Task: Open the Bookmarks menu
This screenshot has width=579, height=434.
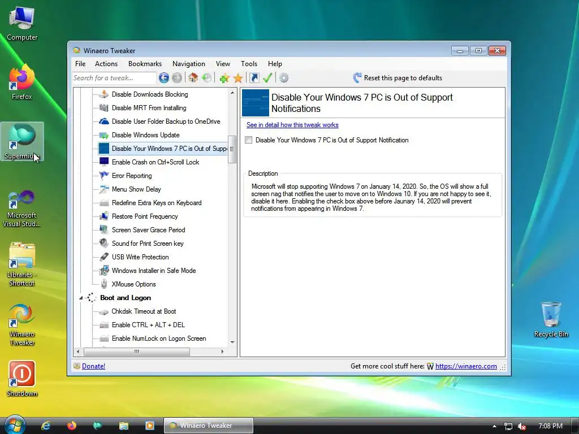Action: [x=145, y=64]
